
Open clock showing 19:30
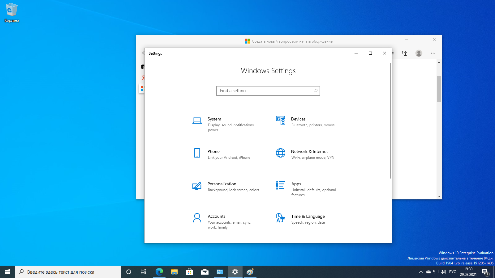(468, 272)
